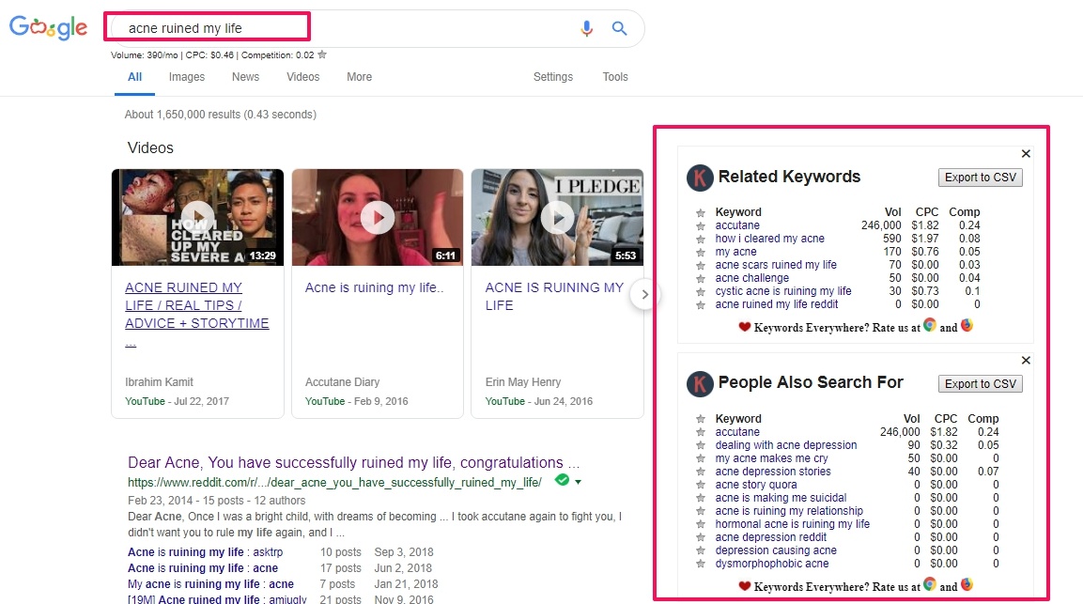The height and width of the screenshot is (604, 1083).
Task: Star 'dealing with acne depression' keyword
Action: [701, 446]
